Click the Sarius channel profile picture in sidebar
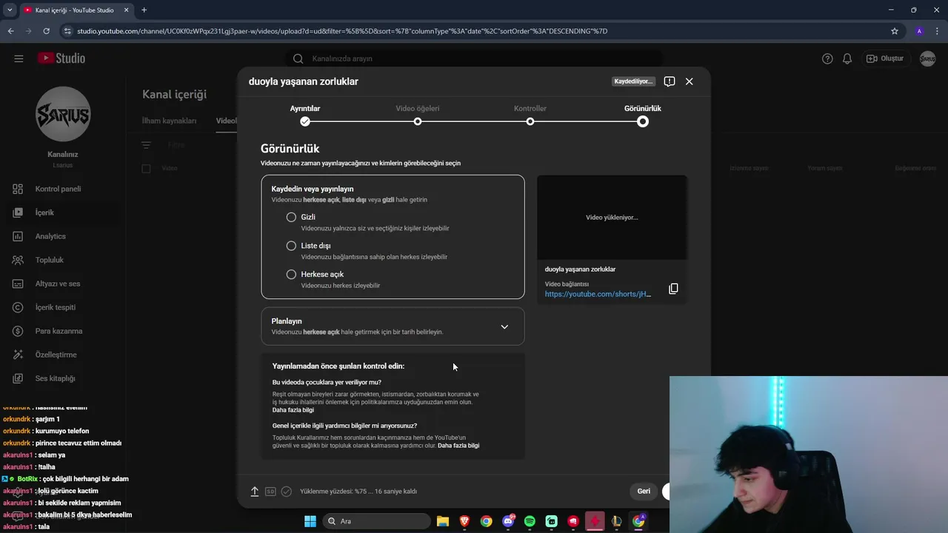 click(x=63, y=114)
